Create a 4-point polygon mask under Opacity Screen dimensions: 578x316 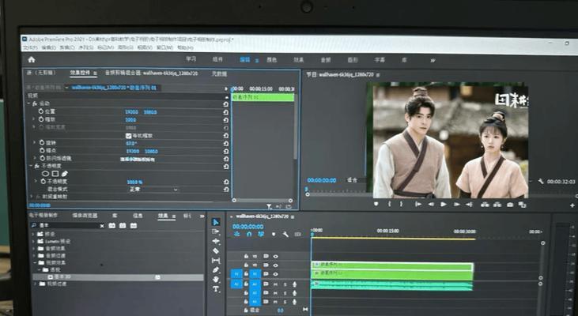click(x=55, y=174)
